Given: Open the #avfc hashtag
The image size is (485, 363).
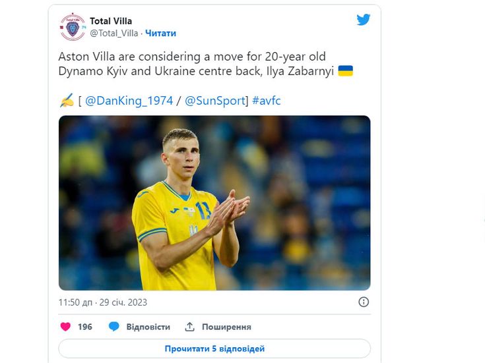Looking at the screenshot, I should [x=267, y=101].
